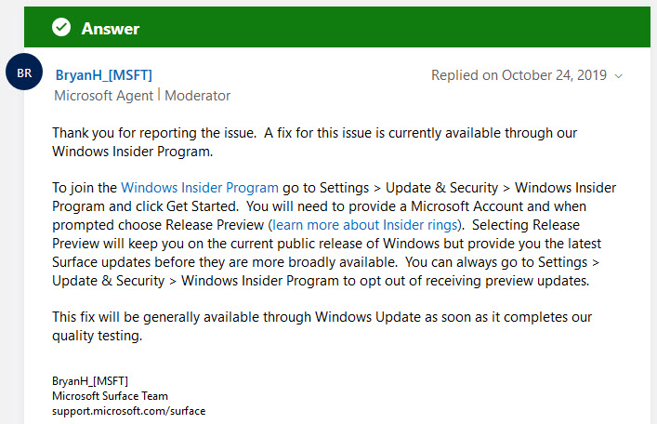Expand the chevron beside the reply date
The image size is (657, 424).
pyautogui.click(x=620, y=76)
